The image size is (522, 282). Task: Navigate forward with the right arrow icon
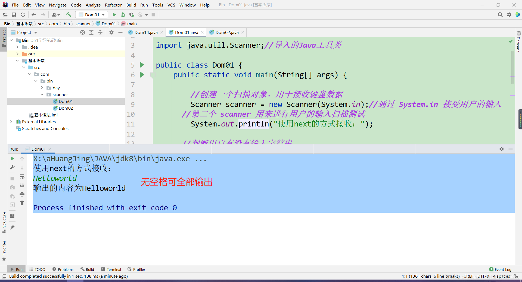click(x=43, y=15)
